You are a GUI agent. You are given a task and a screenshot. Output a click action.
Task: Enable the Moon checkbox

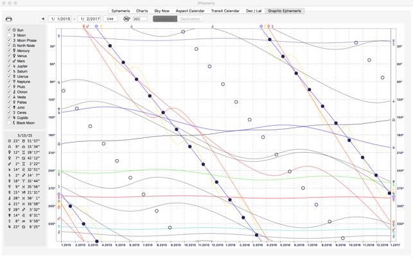9,35
